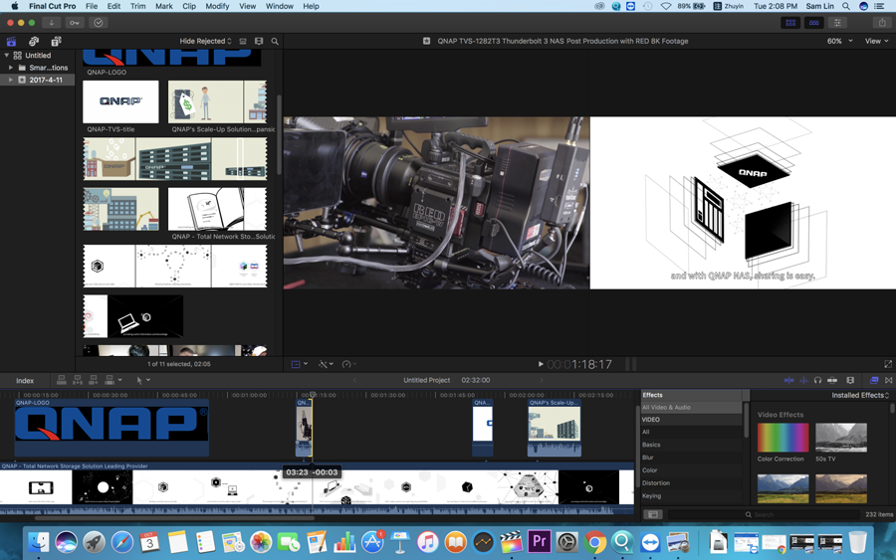896x560 pixels.
Task: Toggle the Inspector sliders button
Action: coord(837,23)
